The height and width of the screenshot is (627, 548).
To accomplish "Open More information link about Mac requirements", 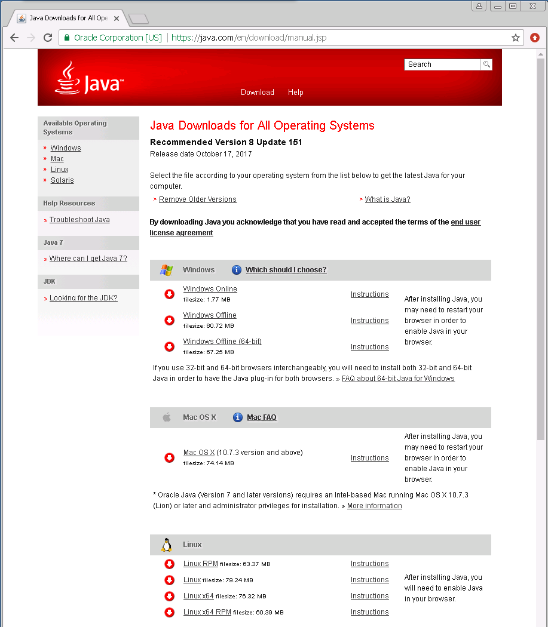I will click(374, 505).
